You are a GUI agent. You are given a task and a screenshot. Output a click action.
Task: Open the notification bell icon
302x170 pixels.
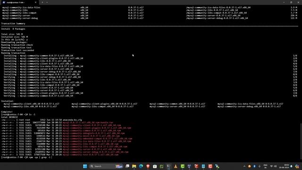pyautogui.click(x=292, y=166)
